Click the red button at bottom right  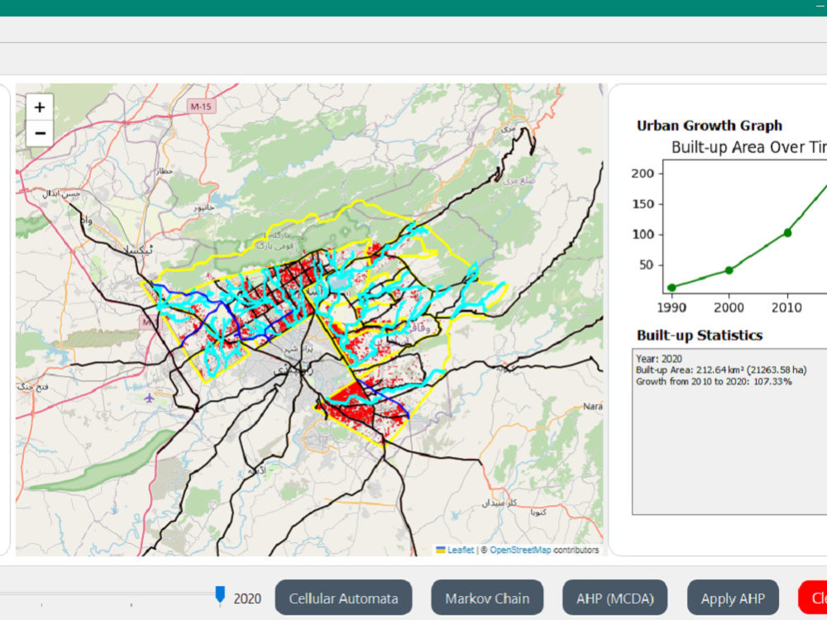point(813,598)
